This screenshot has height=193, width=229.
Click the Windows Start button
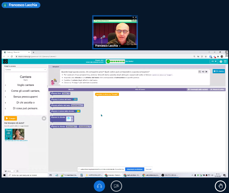click(x=4, y=175)
